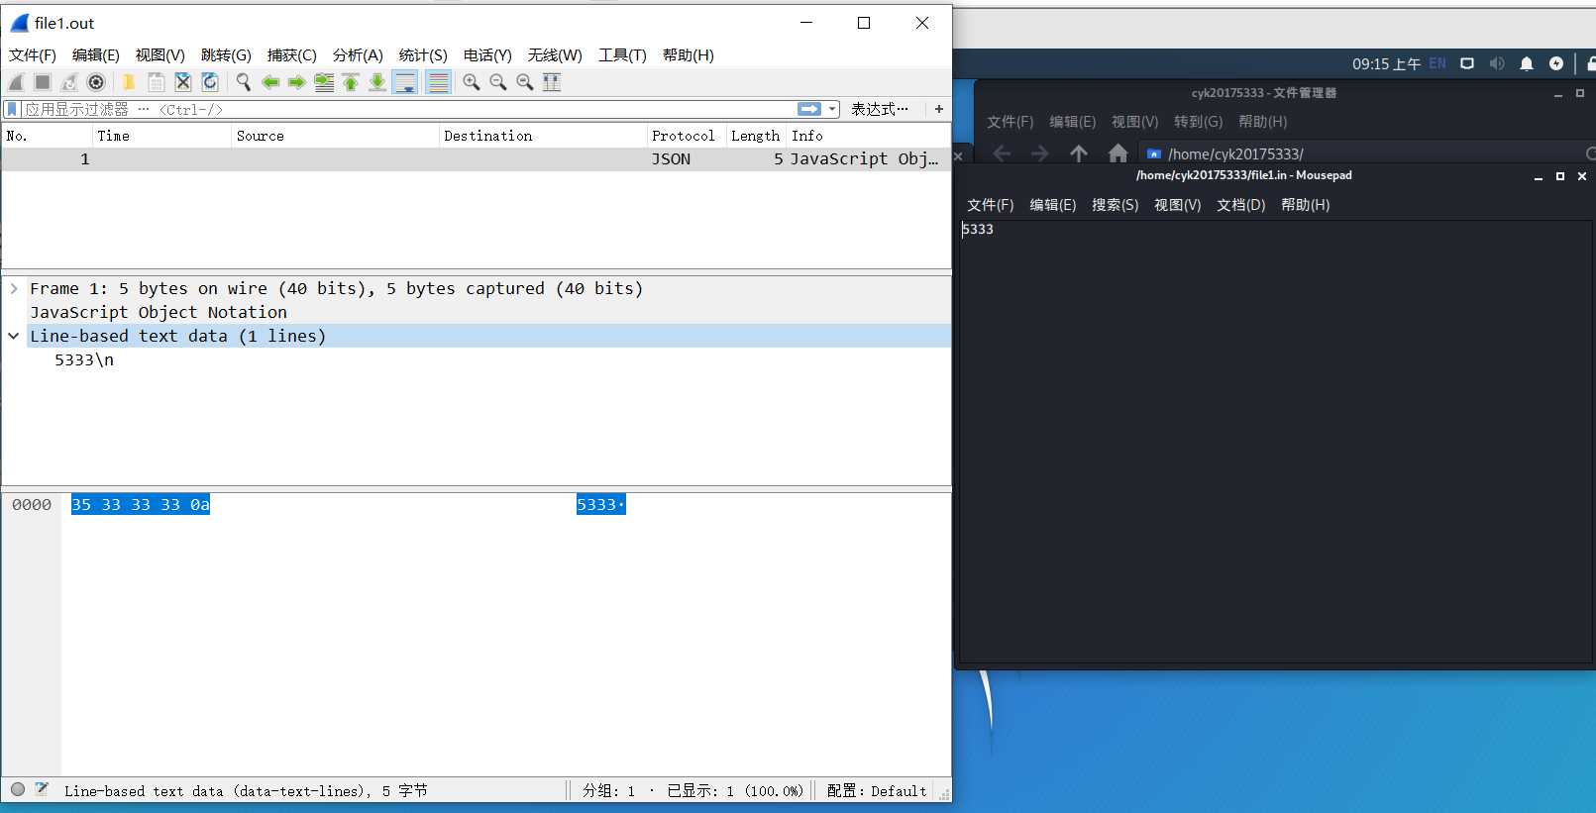Focus the display filter input field
Screen dimensions: 1596x813
tap(408, 109)
